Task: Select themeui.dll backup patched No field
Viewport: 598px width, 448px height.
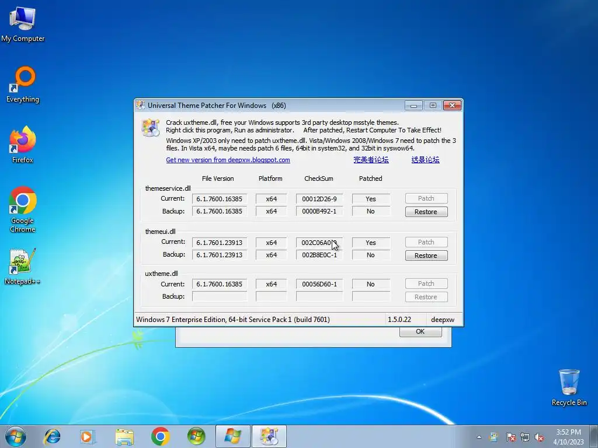Action: click(x=371, y=256)
